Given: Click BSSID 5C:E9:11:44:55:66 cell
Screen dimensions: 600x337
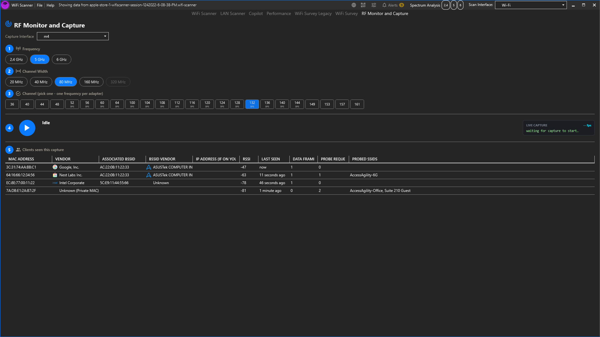Looking at the screenshot, I should pos(114,183).
